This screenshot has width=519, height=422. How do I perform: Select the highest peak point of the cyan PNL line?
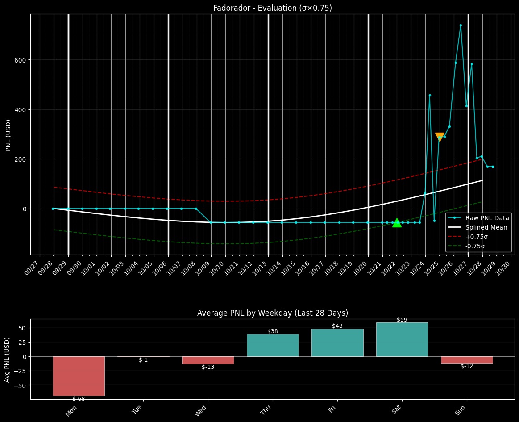click(461, 25)
